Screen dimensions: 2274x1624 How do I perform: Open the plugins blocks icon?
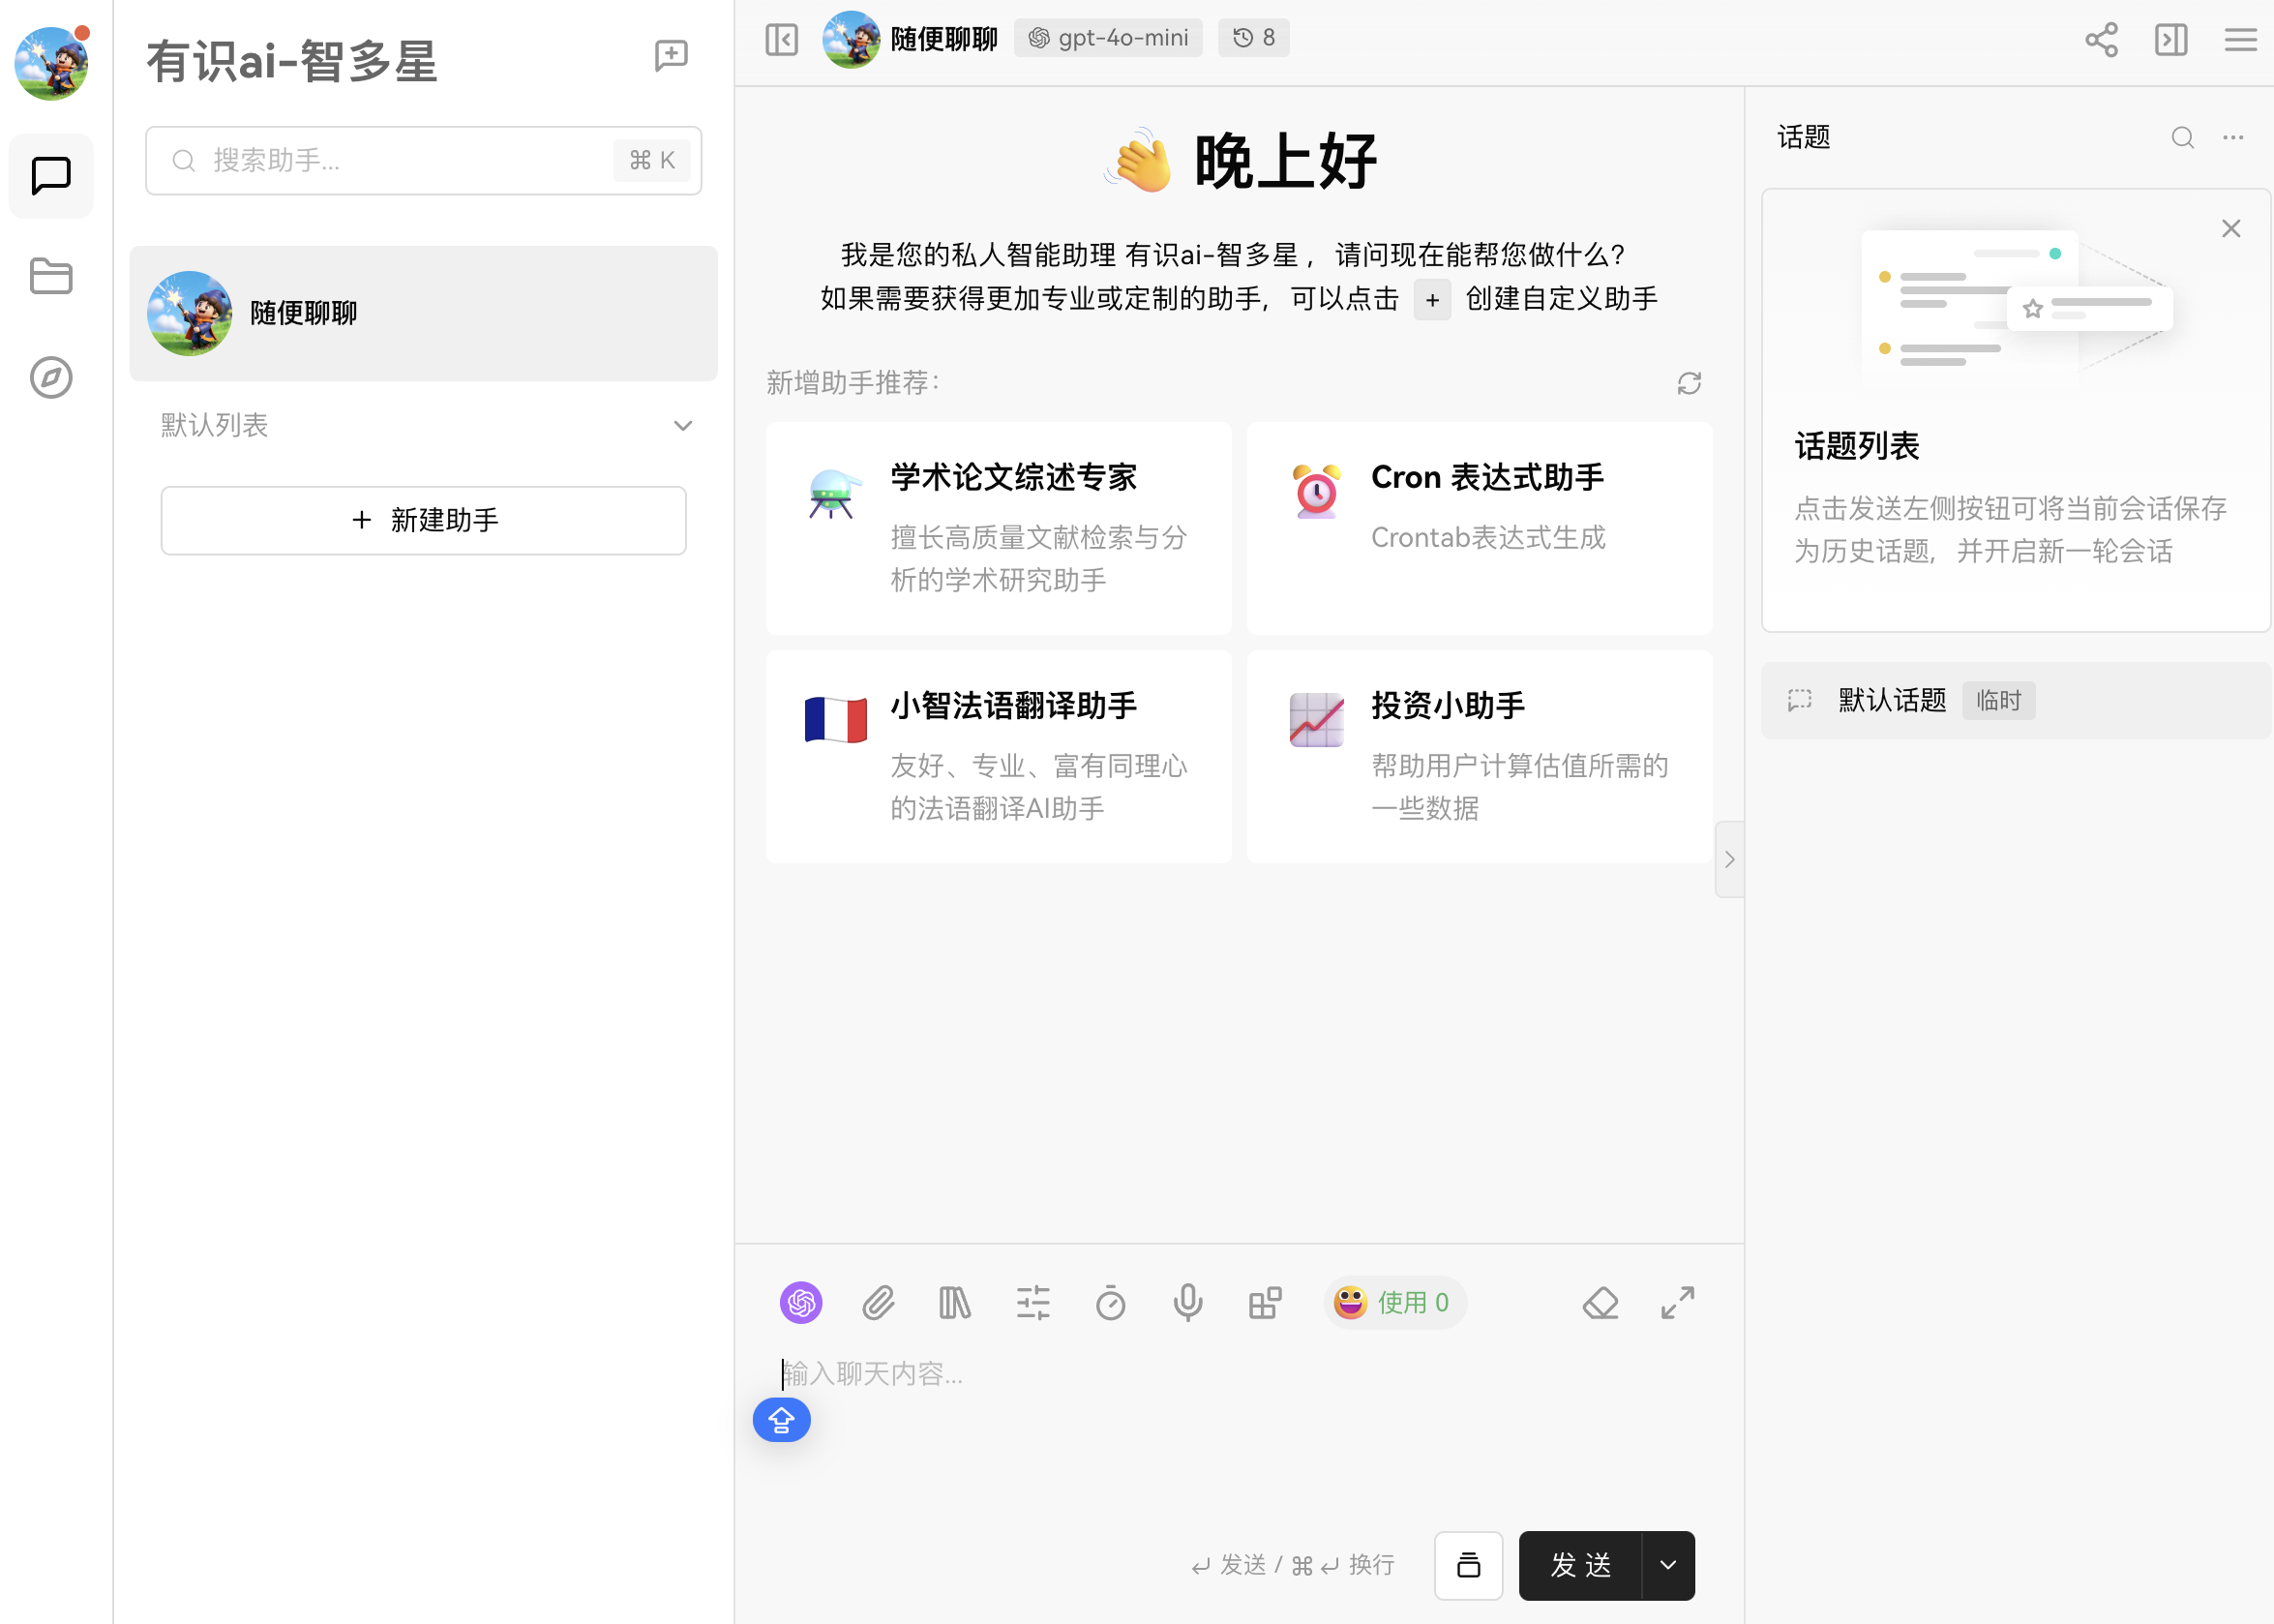1265,1302
